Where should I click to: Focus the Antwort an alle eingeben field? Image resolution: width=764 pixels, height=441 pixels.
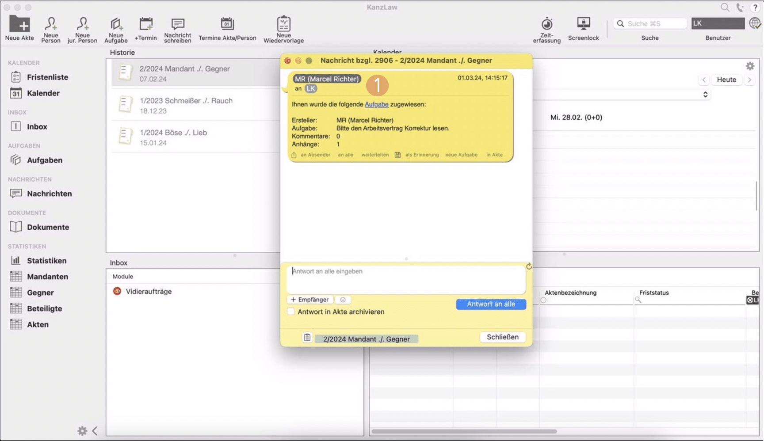[406, 279]
